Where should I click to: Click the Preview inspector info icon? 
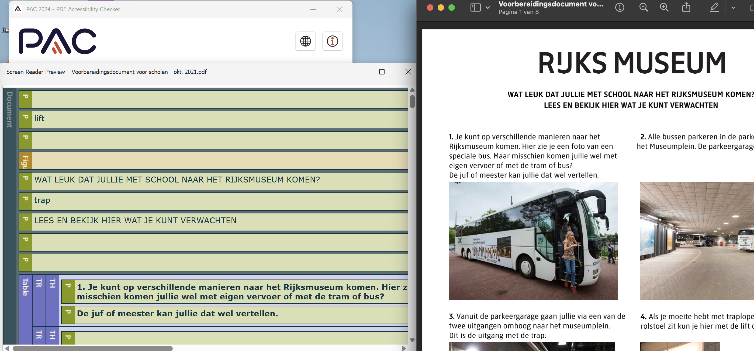tap(619, 8)
